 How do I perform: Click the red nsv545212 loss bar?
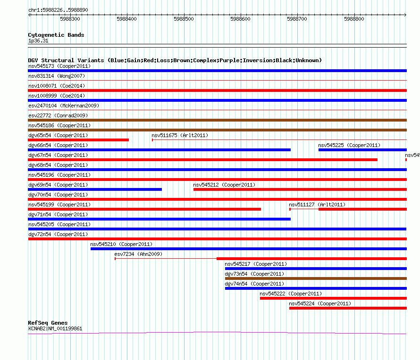tap(300, 189)
